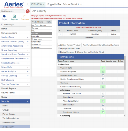Check Bell Schedule read permission
This screenshot has width=128, height=131.
pyautogui.click(x=103, y=105)
